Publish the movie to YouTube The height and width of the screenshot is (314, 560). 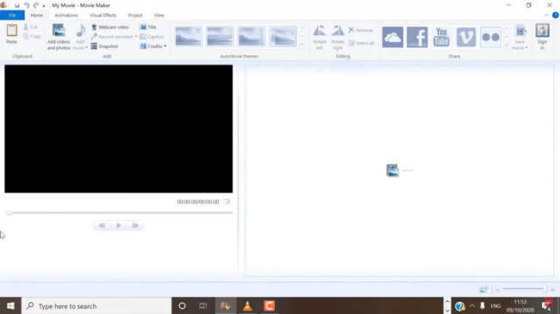(x=441, y=37)
